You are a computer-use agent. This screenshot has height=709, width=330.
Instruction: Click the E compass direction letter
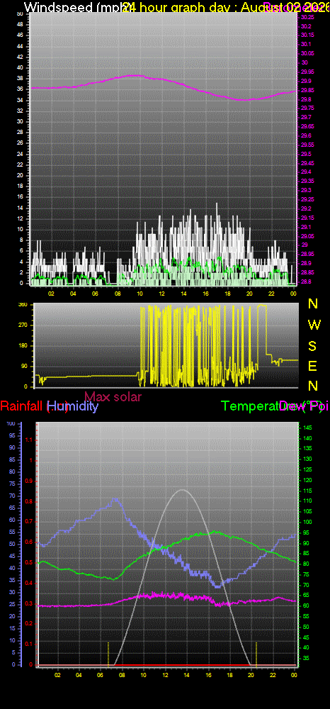(x=312, y=366)
